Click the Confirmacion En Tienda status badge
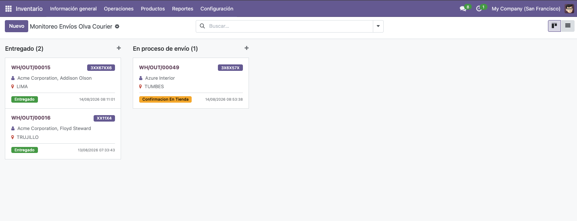Screen dimensions: 577x221 click(165, 99)
